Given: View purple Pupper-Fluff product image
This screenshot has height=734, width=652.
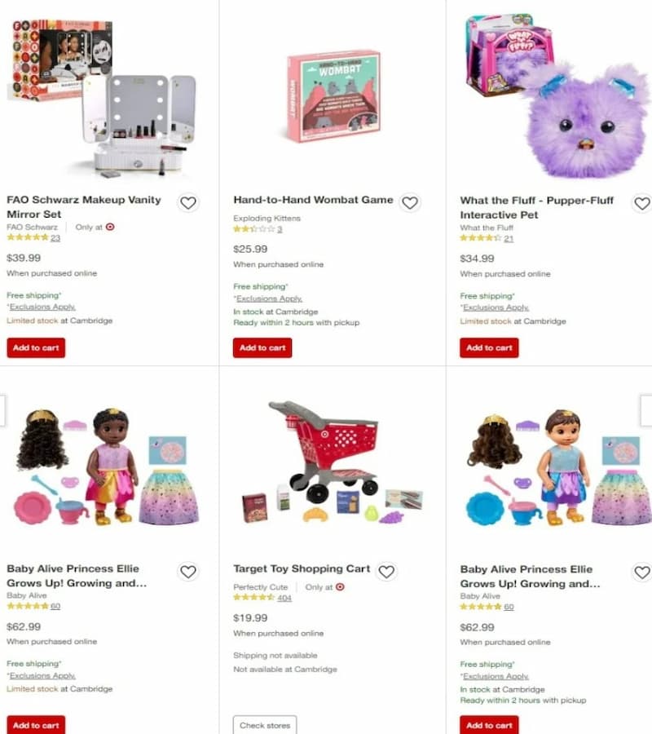Looking at the screenshot, I should tap(556, 96).
